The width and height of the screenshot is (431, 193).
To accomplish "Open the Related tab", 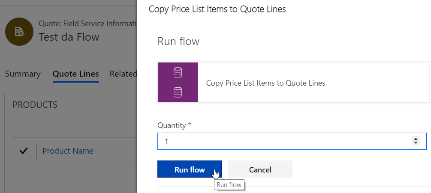I will pos(123,74).
